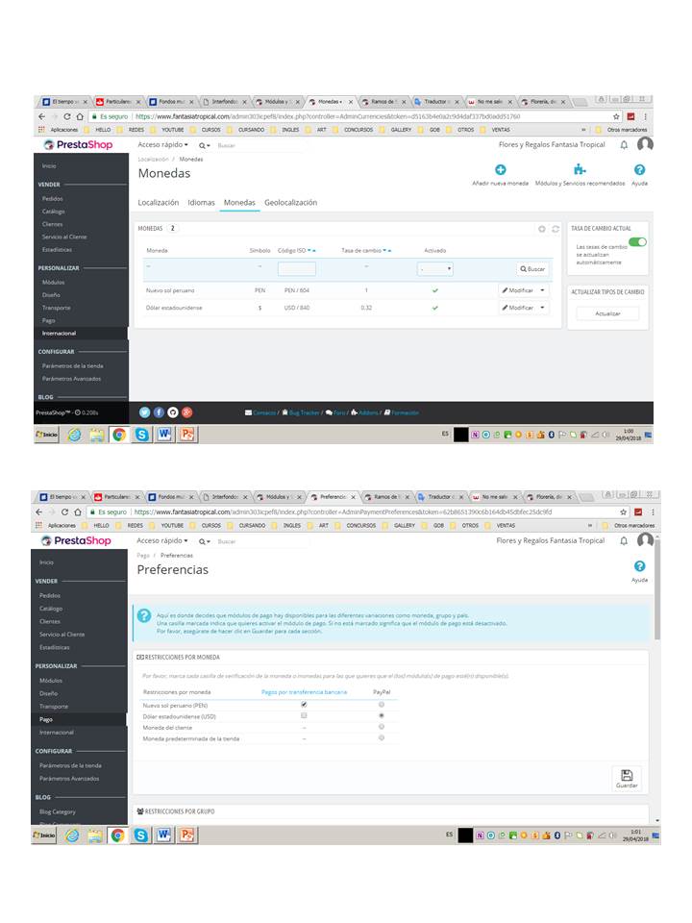Open Módulos in Preferencias page sidebar

point(51,681)
